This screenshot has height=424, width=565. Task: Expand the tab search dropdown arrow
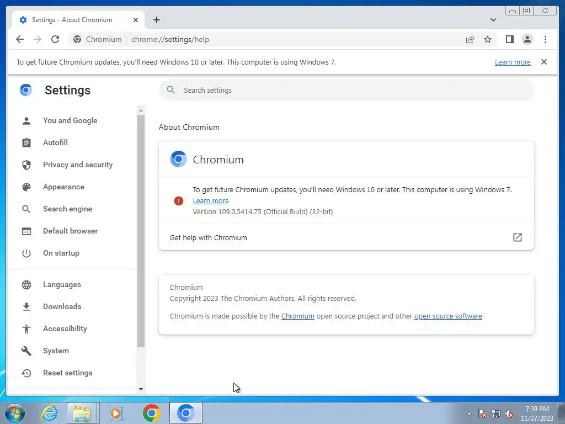coord(493,20)
